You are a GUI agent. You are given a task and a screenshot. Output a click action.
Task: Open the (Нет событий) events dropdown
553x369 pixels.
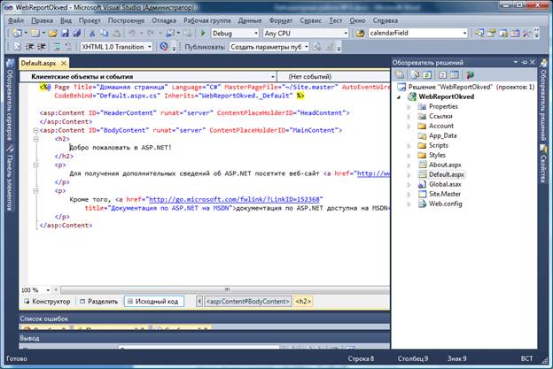(x=333, y=76)
